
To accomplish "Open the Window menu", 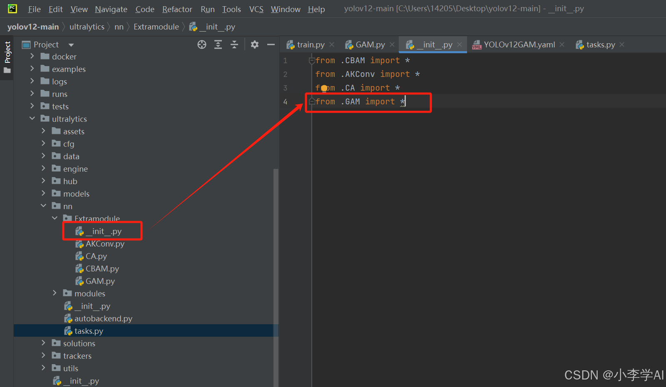I will (286, 9).
